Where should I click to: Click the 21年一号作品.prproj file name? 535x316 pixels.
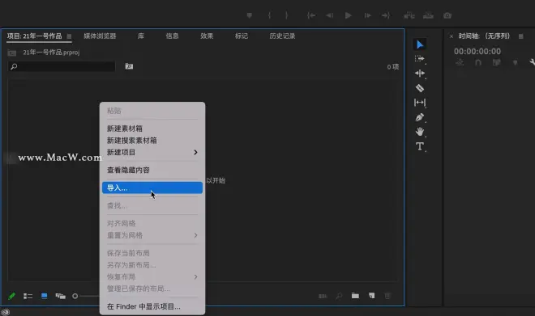point(51,53)
